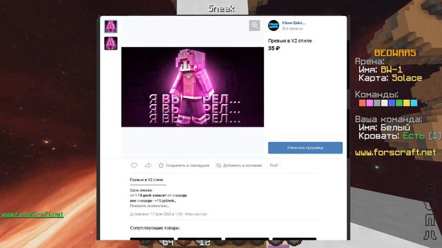The image size is (442, 248).
Task: Open seller avatar 'I love Qskir'
Action: coord(273,25)
